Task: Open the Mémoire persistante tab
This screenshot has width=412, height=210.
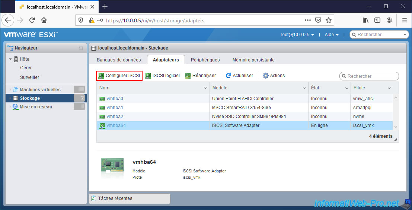Action: click(x=253, y=60)
